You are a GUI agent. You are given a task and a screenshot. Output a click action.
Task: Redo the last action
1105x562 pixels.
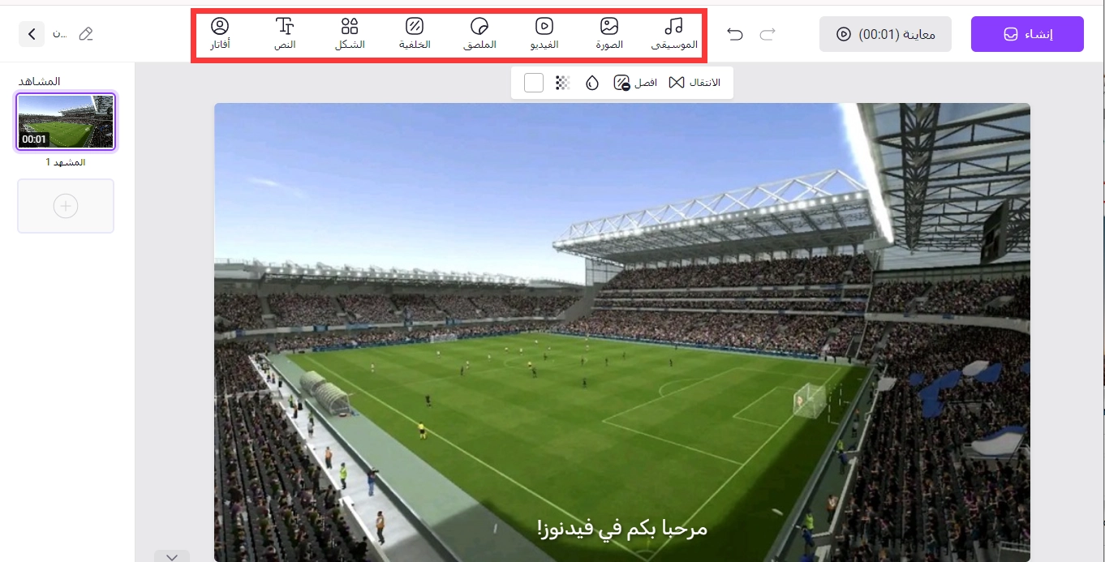coord(767,34)
